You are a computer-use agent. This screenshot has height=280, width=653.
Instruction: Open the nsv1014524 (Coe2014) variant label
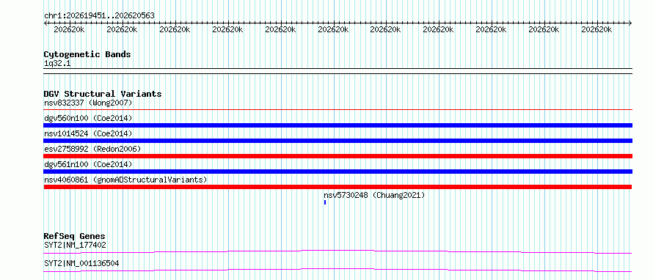click(x=88, y=133)
